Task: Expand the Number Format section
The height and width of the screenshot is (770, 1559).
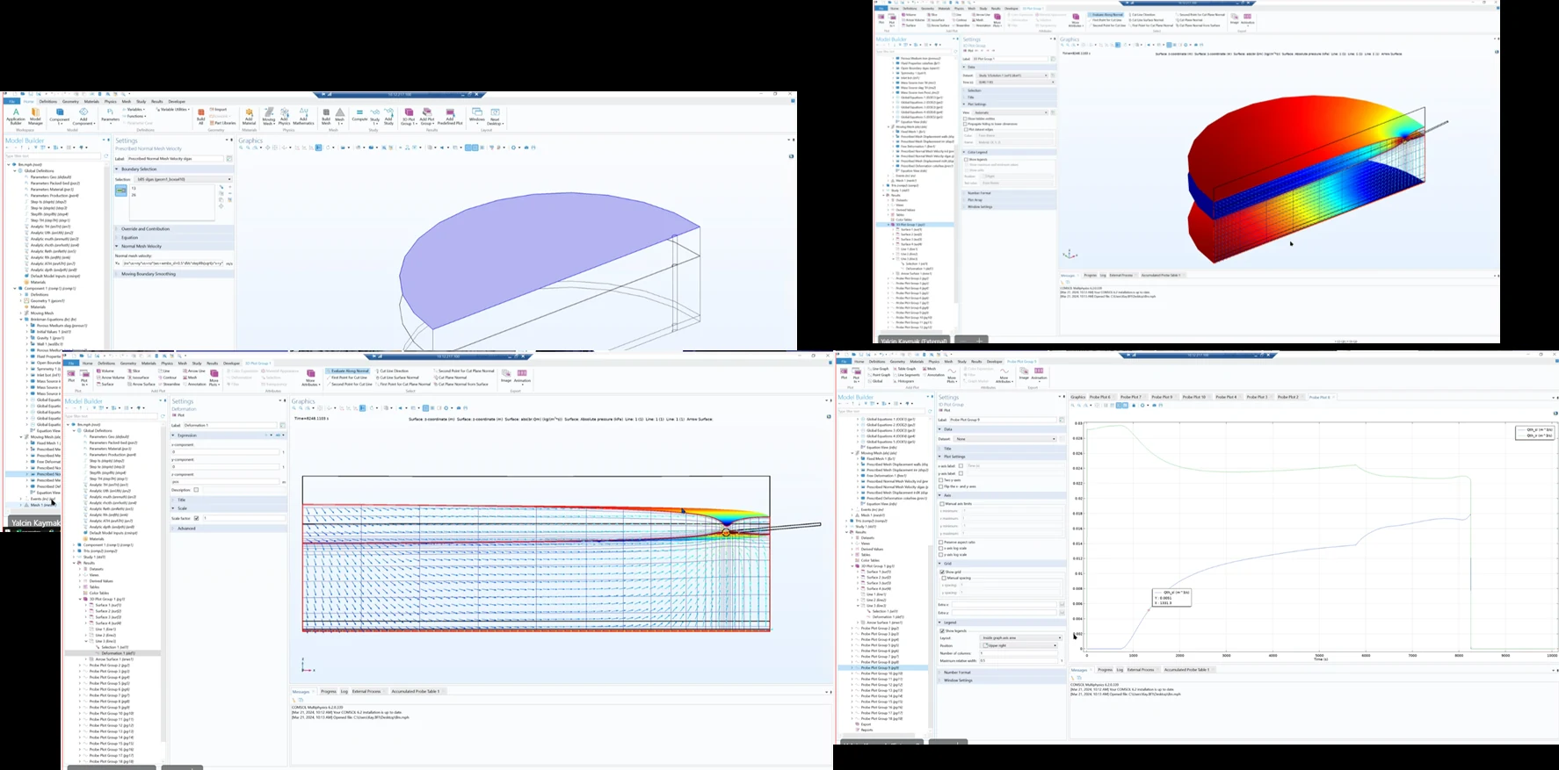Action: (1001, 672)
